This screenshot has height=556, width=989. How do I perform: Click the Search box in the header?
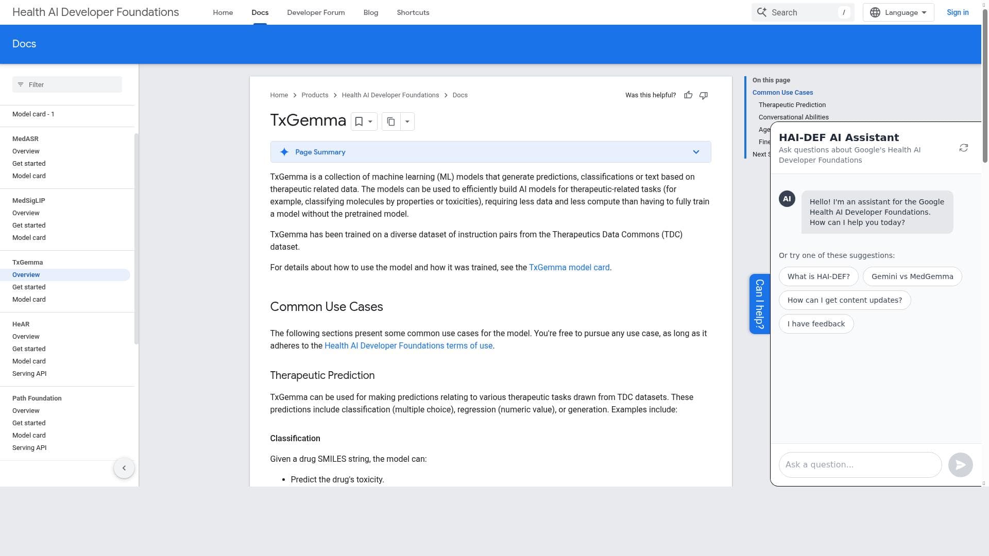[x=803, y=12]
